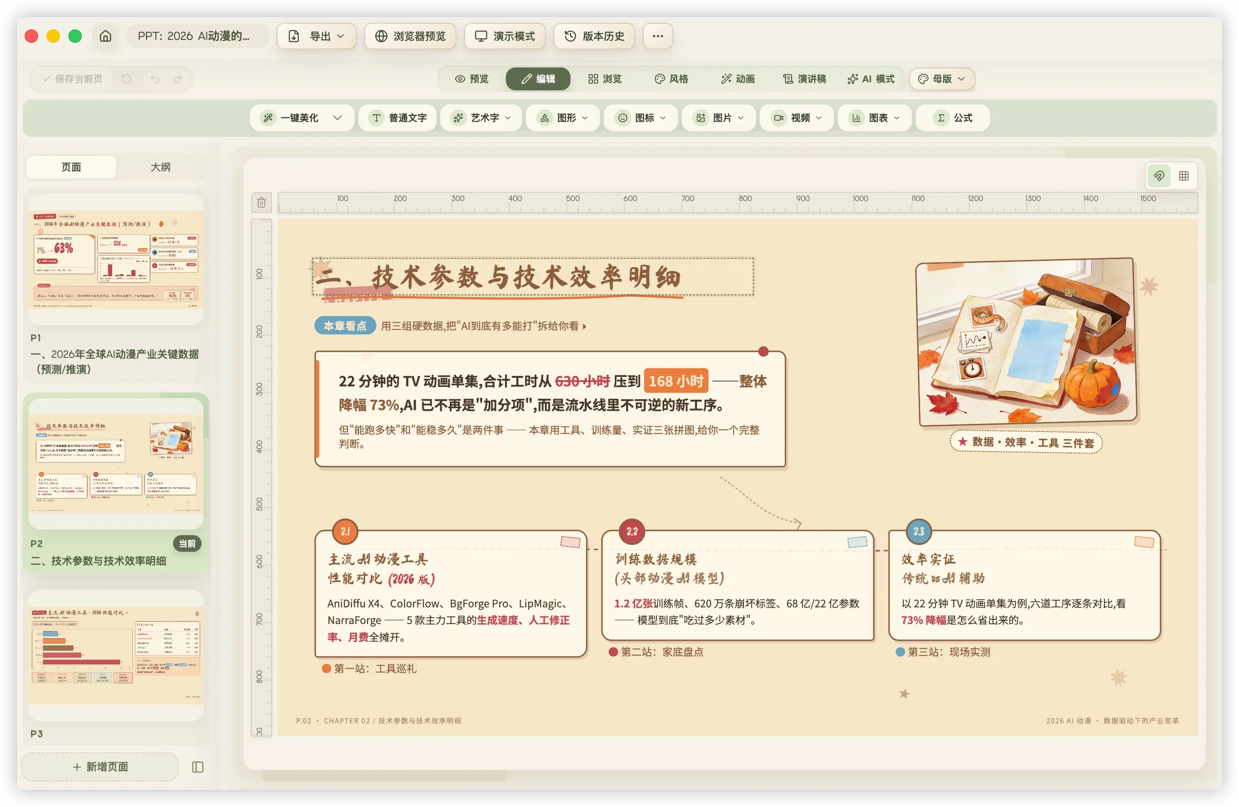Open the 艺术字 art text dropdown
Image resolution: width=1239 pixels, height=807 pixels.
pos(482,118)
